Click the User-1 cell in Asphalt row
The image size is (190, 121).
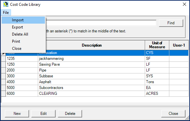[x=179, y=82]
